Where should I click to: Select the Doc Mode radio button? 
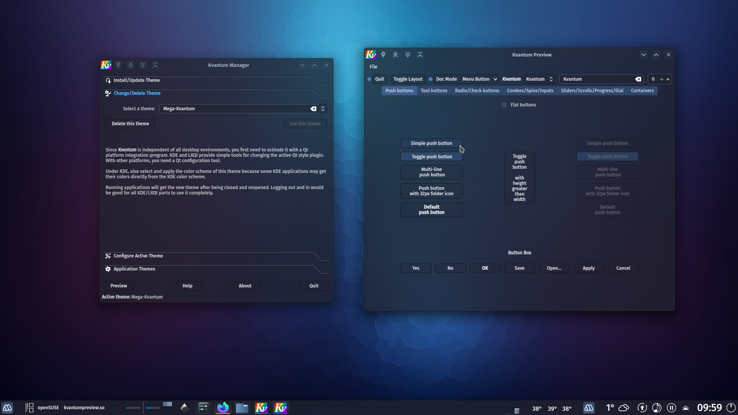tap(430, 79)
